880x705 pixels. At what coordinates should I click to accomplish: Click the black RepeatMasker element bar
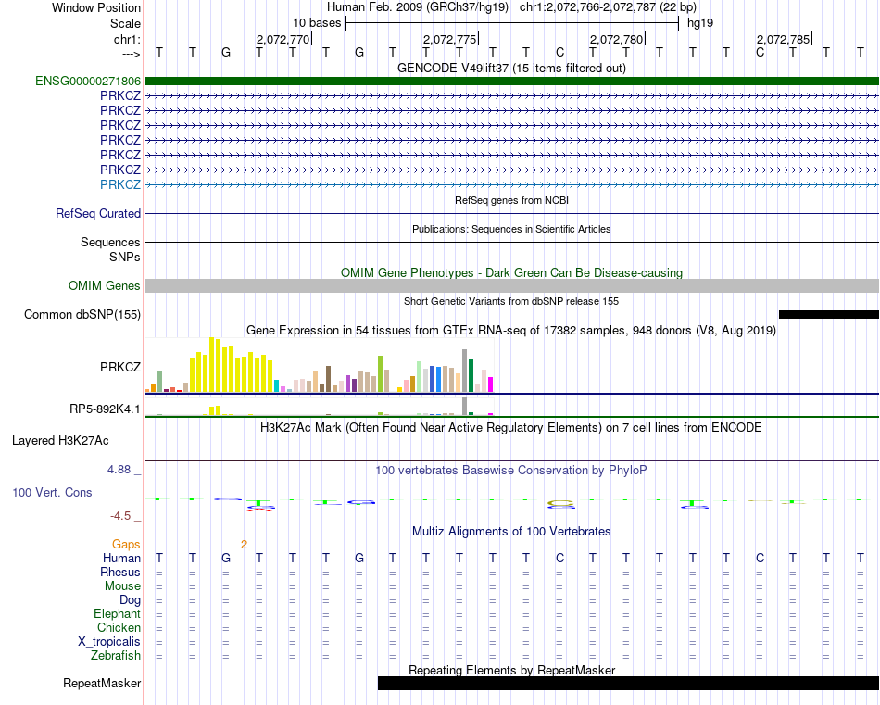point(628,683)
